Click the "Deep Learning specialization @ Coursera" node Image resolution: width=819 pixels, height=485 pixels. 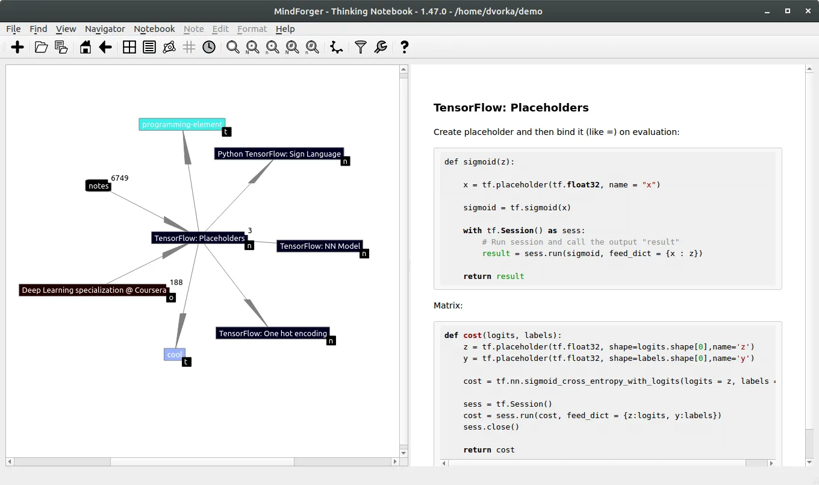[94, 290]
